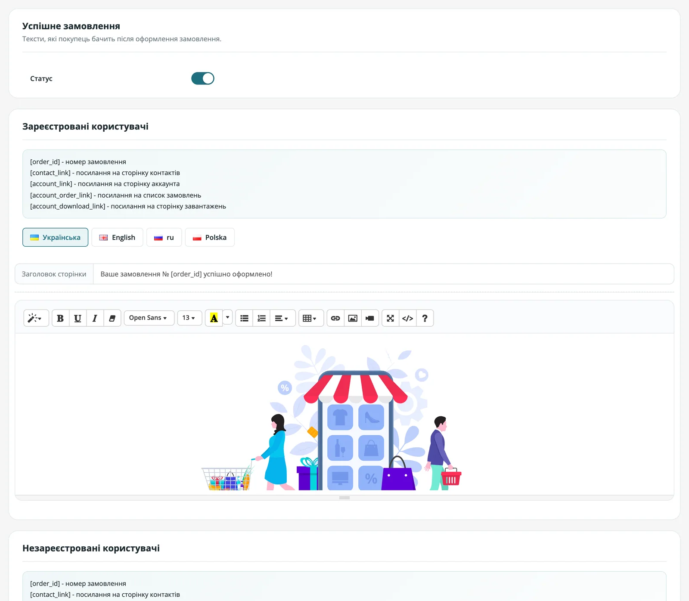Click the 'Успішне замовлення' heading
This screenshot has width=689, height=601.
pyautogui.click(x=71, y=26)
